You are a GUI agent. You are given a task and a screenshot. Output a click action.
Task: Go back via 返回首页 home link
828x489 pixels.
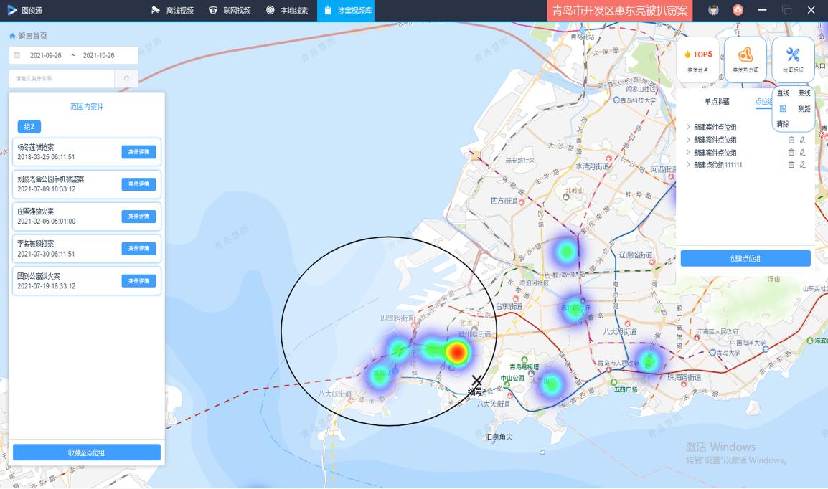[29, 36]
